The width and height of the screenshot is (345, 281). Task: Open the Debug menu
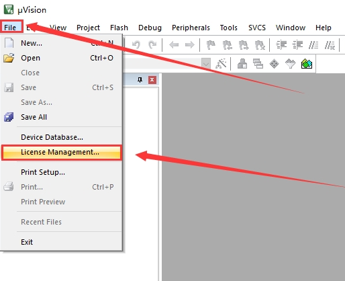(150, 28)
